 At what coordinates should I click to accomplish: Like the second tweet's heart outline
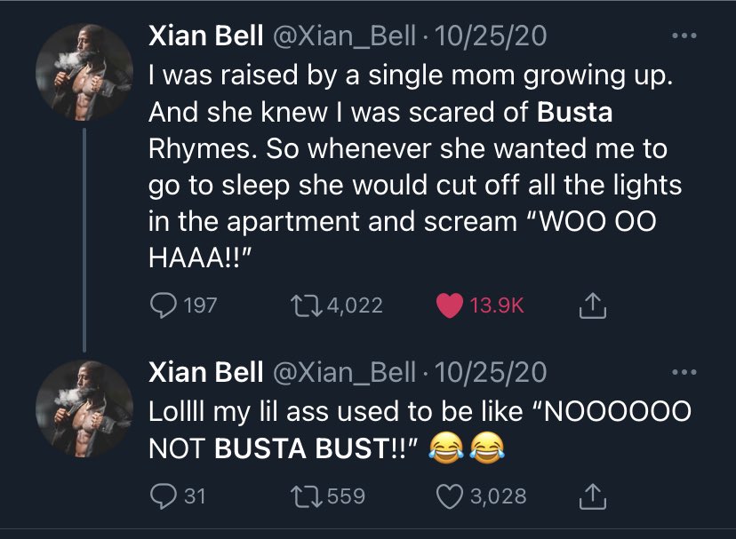pos(450,496)
